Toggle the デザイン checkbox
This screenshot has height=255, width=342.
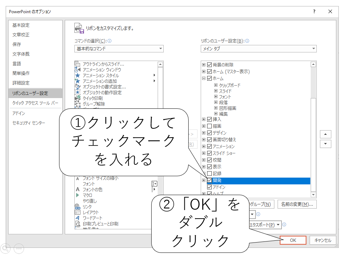point(209,133)
